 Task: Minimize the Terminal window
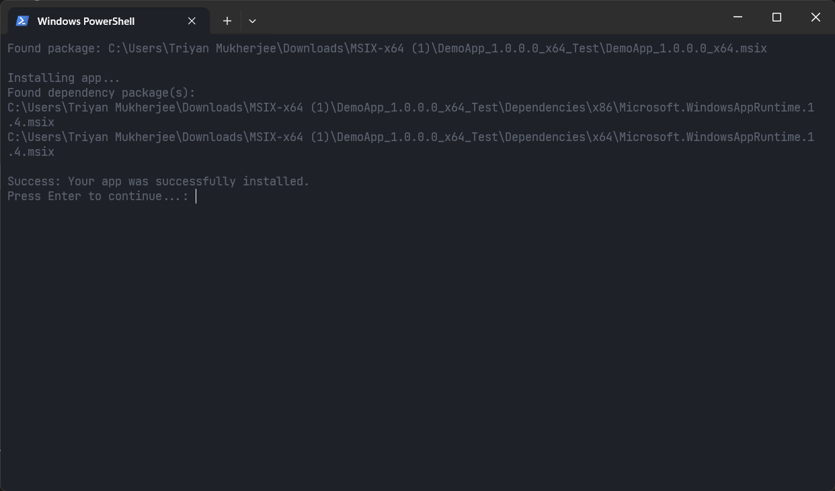tap(738, 17)
